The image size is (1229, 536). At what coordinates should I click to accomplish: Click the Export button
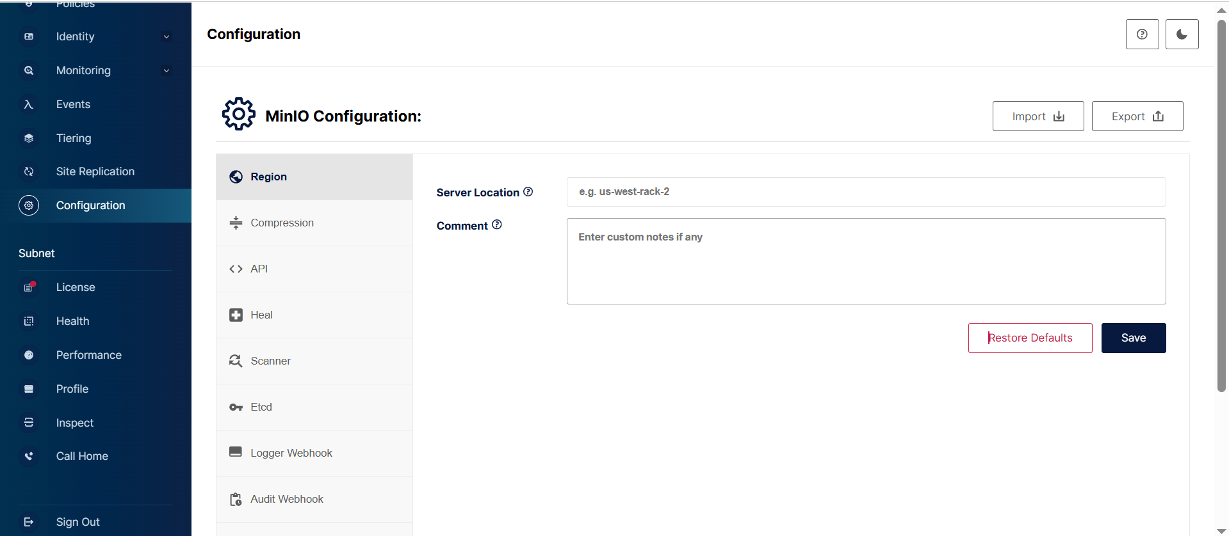[1137, 116]
